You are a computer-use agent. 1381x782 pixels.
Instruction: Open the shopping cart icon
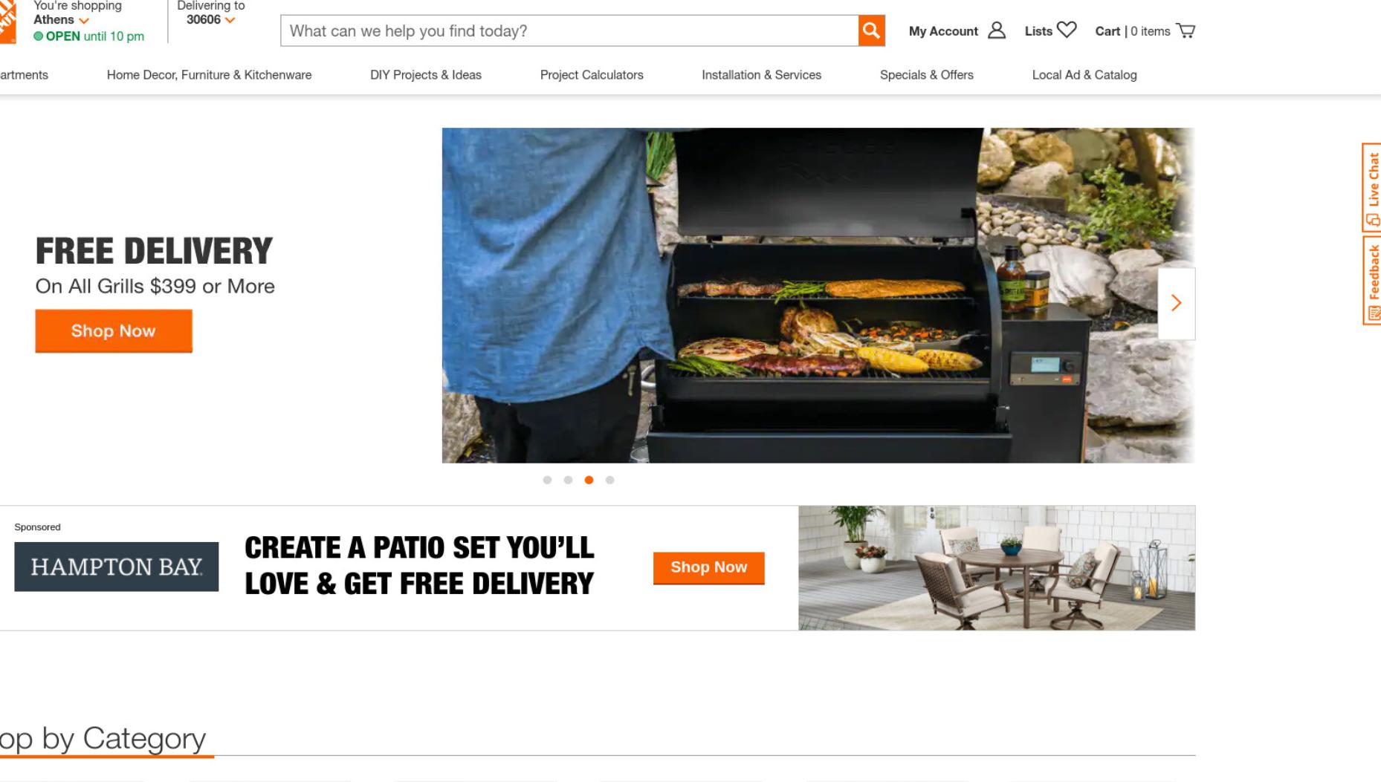click(1186, 30)
